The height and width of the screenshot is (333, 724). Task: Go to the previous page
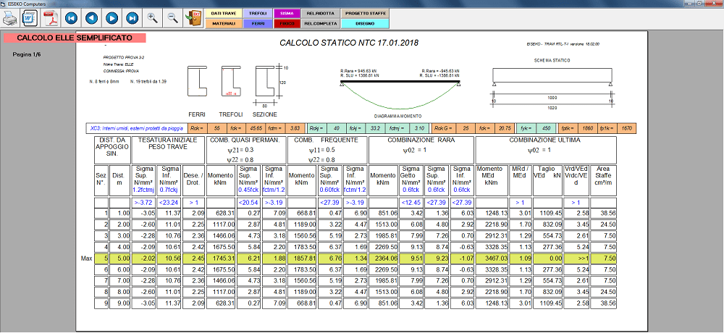pos(91,18)
